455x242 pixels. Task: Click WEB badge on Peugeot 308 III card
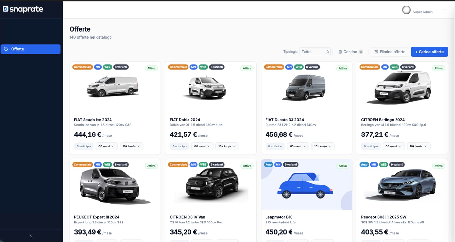[x=383, y=165]
